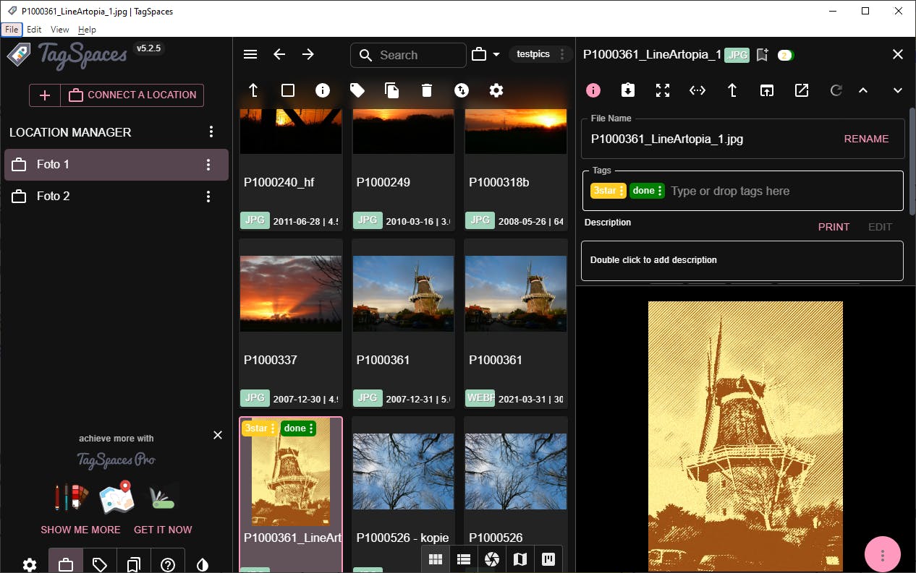Open the tag selected files icon
The width and height of the screenshot is (916, 573).
click(x=357, y=90)
